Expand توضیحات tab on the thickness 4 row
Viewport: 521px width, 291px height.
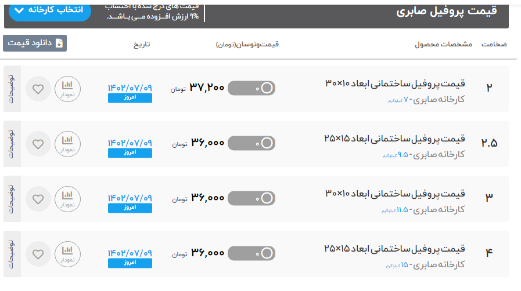pyautogui.click(x=12, y=254)
